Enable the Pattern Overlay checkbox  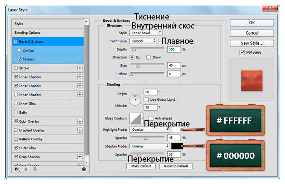point(16,139)
